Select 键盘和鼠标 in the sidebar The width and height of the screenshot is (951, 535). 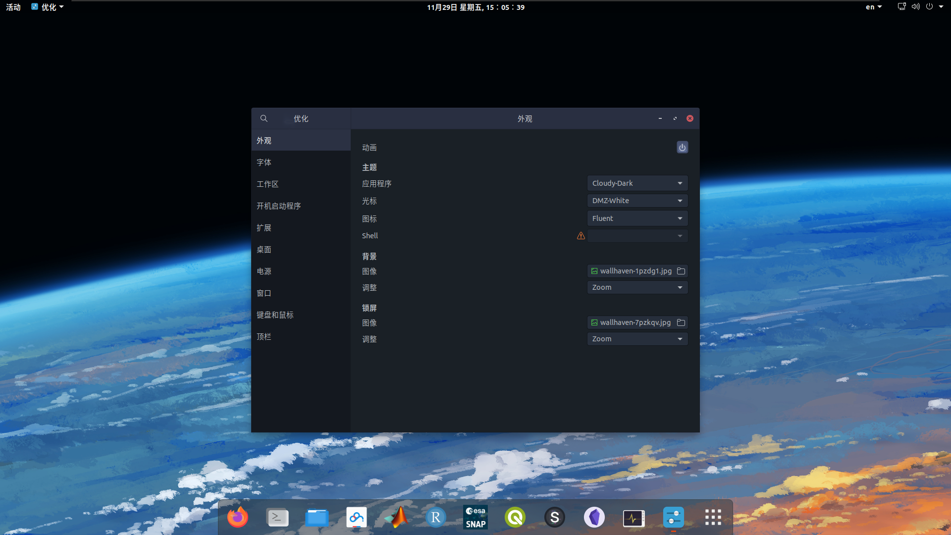tap(301, 315)
